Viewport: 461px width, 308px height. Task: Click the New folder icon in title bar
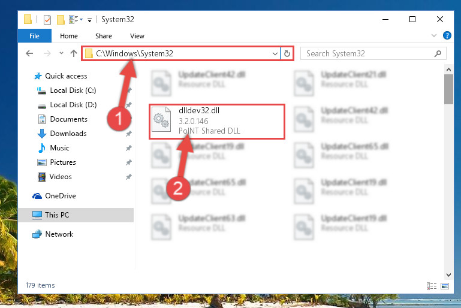coord(61,20)
